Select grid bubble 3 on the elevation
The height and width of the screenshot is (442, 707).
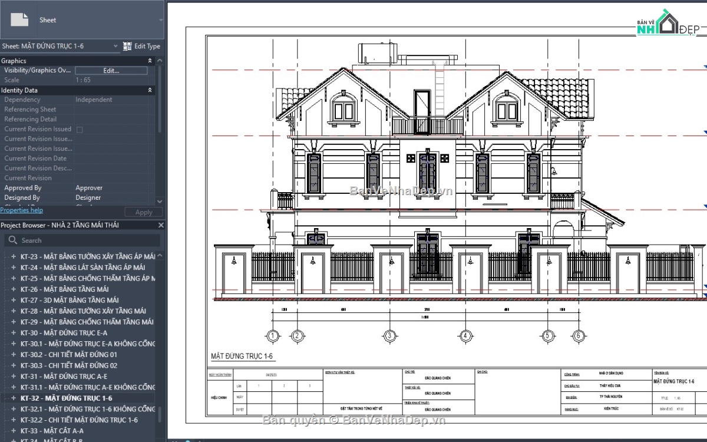[389, 336]
